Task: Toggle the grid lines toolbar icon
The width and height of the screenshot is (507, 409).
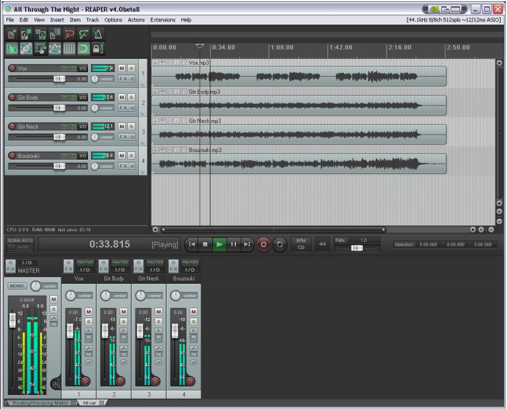Action: click(x=69, y=48)
